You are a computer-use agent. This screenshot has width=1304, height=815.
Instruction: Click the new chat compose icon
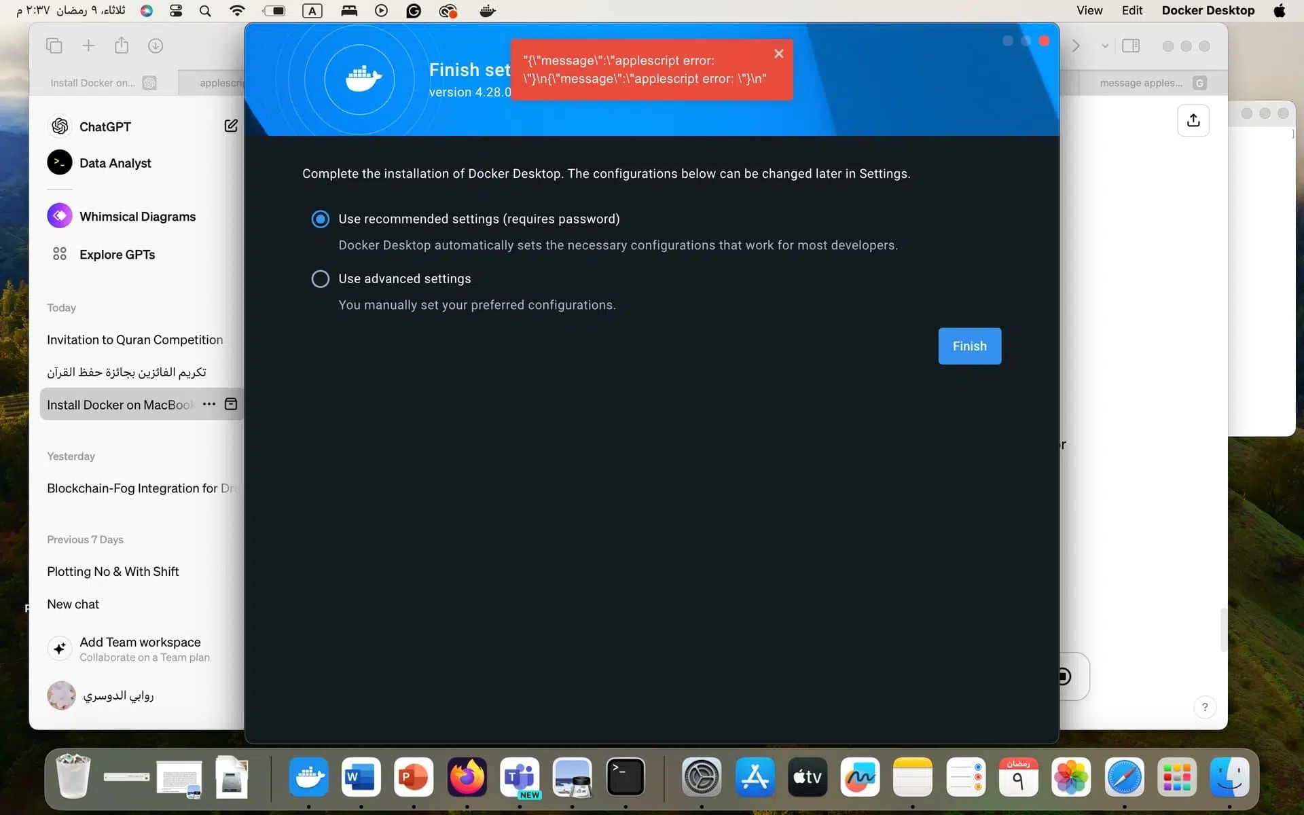tap(231, 126)
